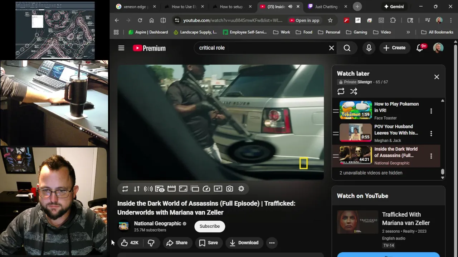Toggle cinema mode clapperboard icon

pos(171,189)
